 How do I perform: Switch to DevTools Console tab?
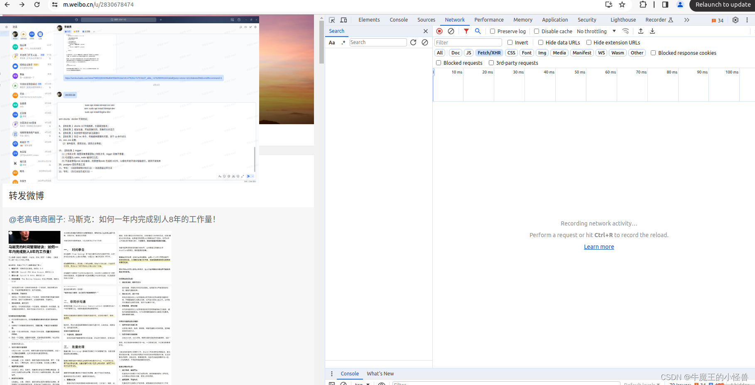click(399, 20)
